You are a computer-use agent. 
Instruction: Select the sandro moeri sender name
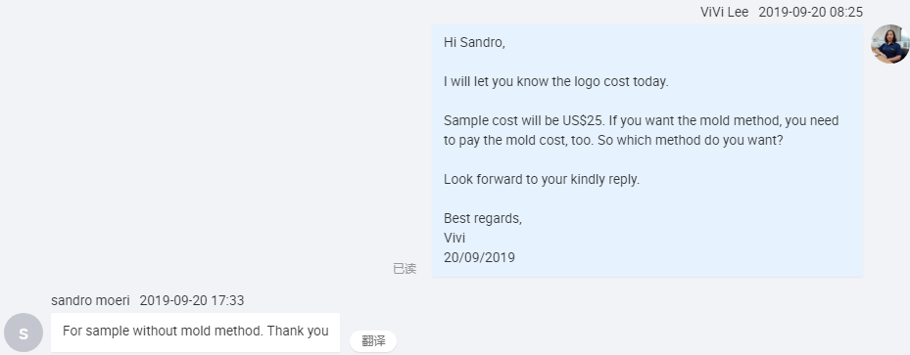pos(90,300)
